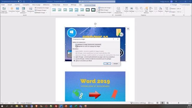This screenshot has height=108, width=192.
Task: Open the Accueil tab
Action: pyautogui.click(x=10, y=5)
